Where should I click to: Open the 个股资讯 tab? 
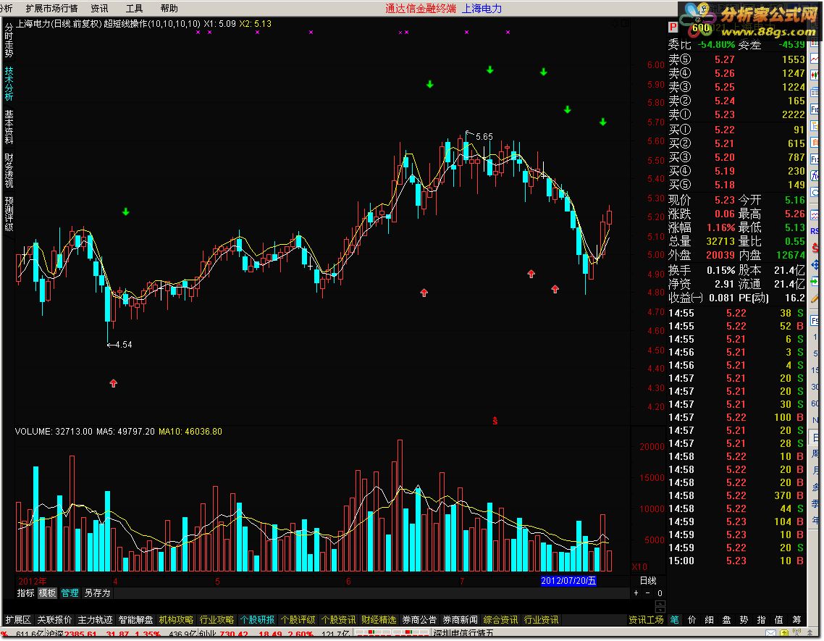[x=338, y=620]
